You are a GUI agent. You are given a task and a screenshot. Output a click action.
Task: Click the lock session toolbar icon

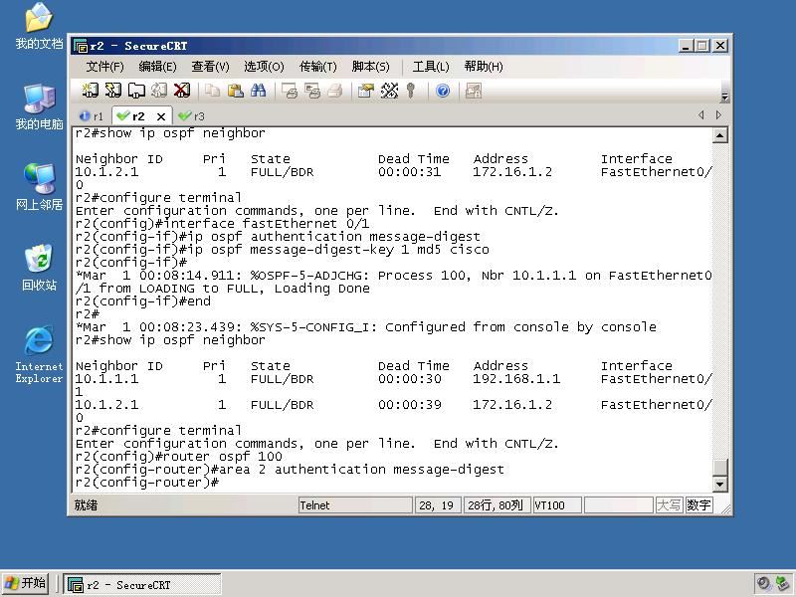(x=474, y=91)
